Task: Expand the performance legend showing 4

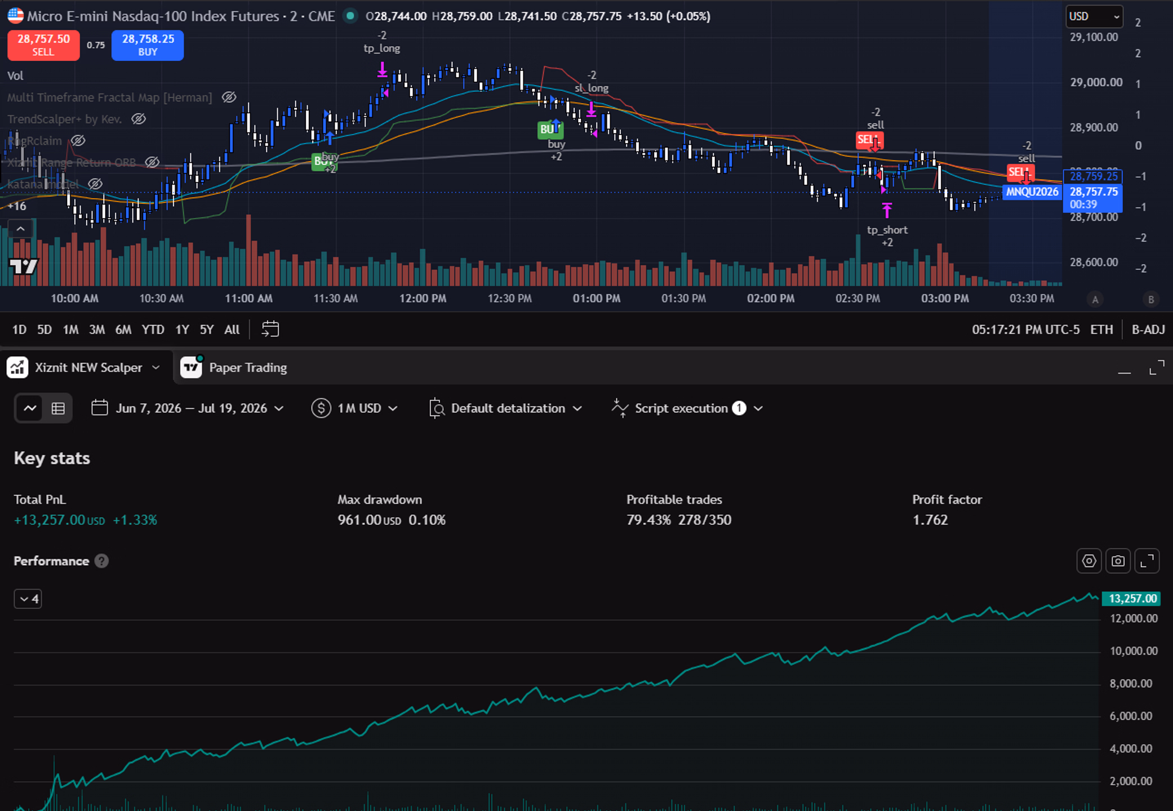Action: (x=28, y=599)
